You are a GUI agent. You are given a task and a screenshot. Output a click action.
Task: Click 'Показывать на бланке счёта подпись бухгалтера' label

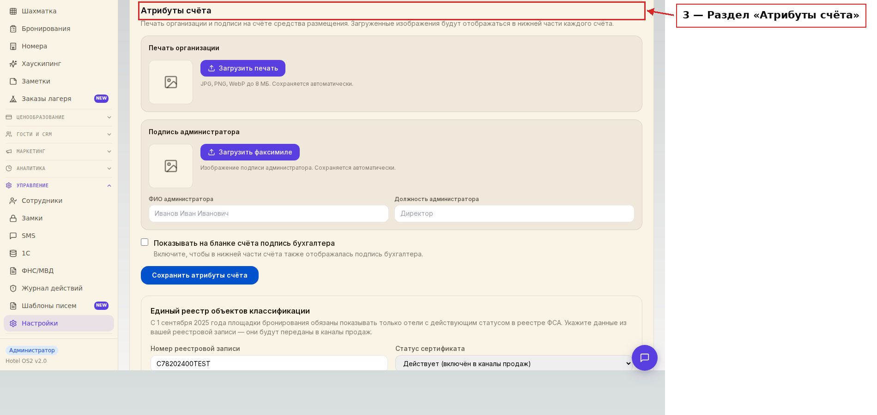pos(244,243)
